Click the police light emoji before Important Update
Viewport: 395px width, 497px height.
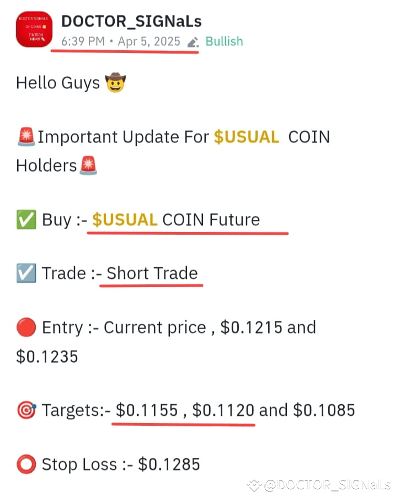coord(26,136)
